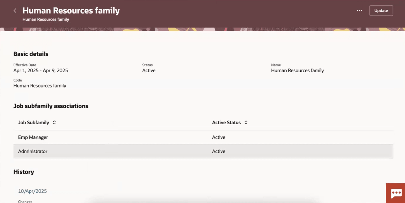405x203 pixels.
Task: Open the 10/Apr/2025 history entry
Action: (33, 191)
